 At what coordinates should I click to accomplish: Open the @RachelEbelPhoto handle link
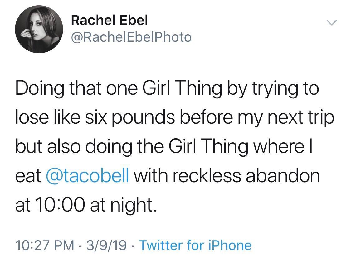click(131, 37)
